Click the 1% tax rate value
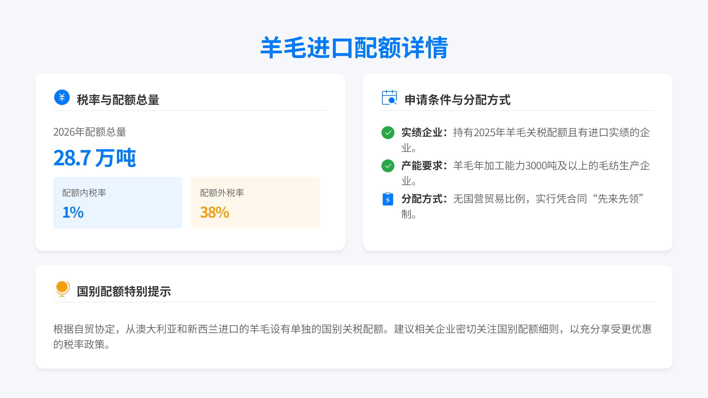The width and height of the screenshot is (708, 398). click(x=73, y=212)
